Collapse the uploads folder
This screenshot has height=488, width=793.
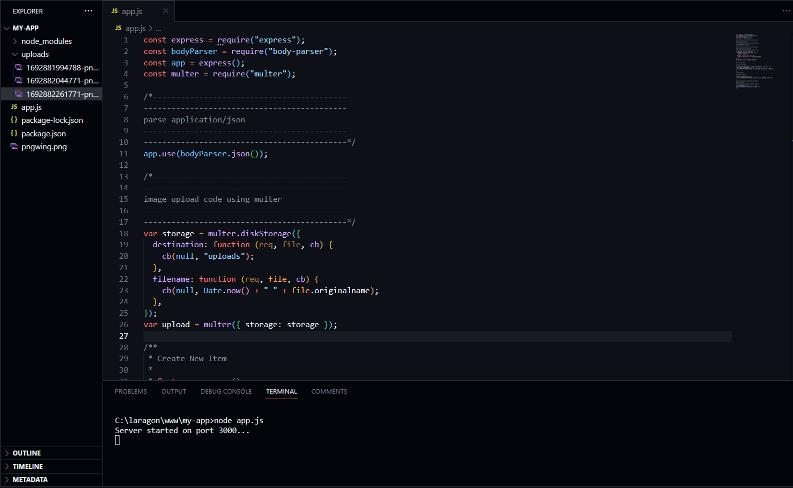click(15, 54)
